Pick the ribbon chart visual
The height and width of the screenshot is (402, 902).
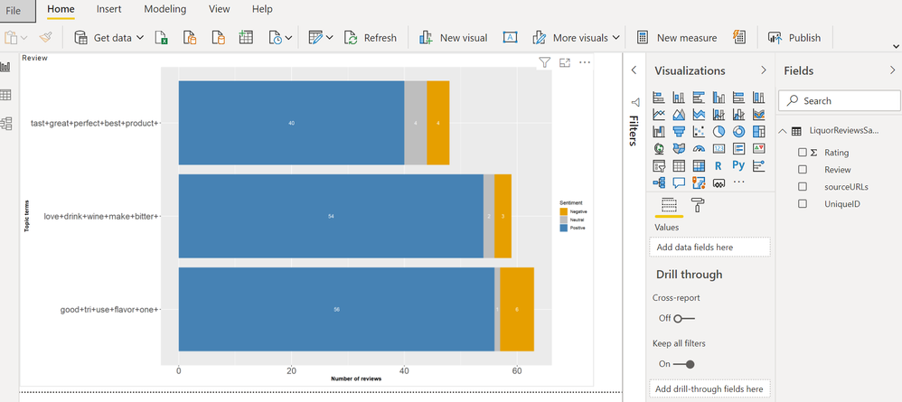tap(759, 115)
